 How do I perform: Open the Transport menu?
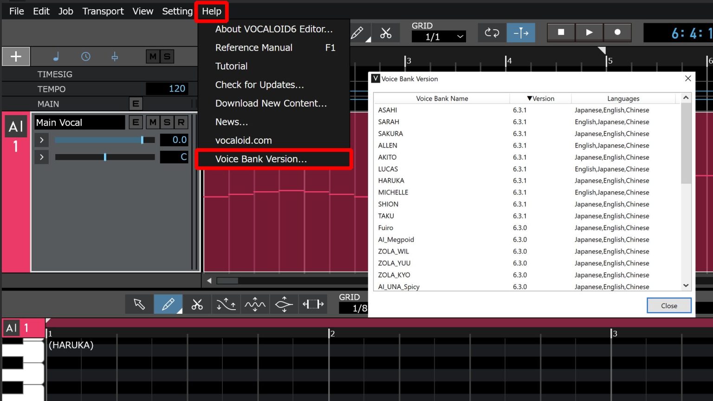click(x=103, y=11)
